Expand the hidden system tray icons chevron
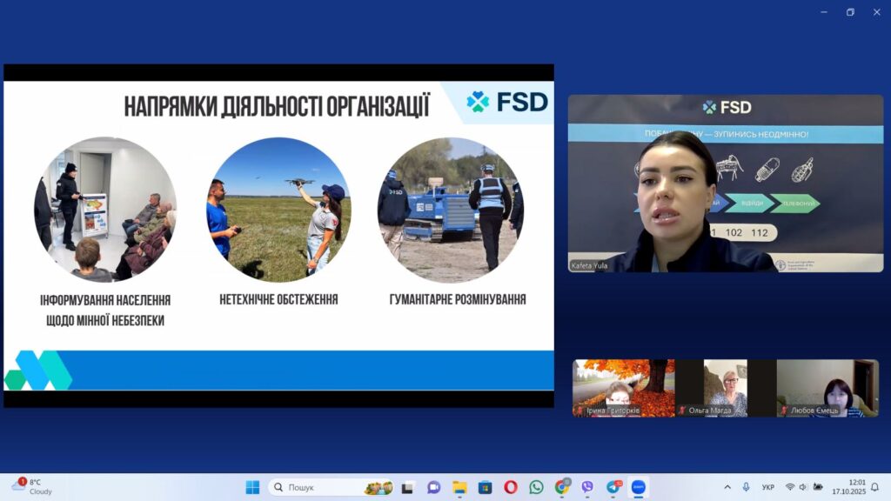 coord(727,487)
